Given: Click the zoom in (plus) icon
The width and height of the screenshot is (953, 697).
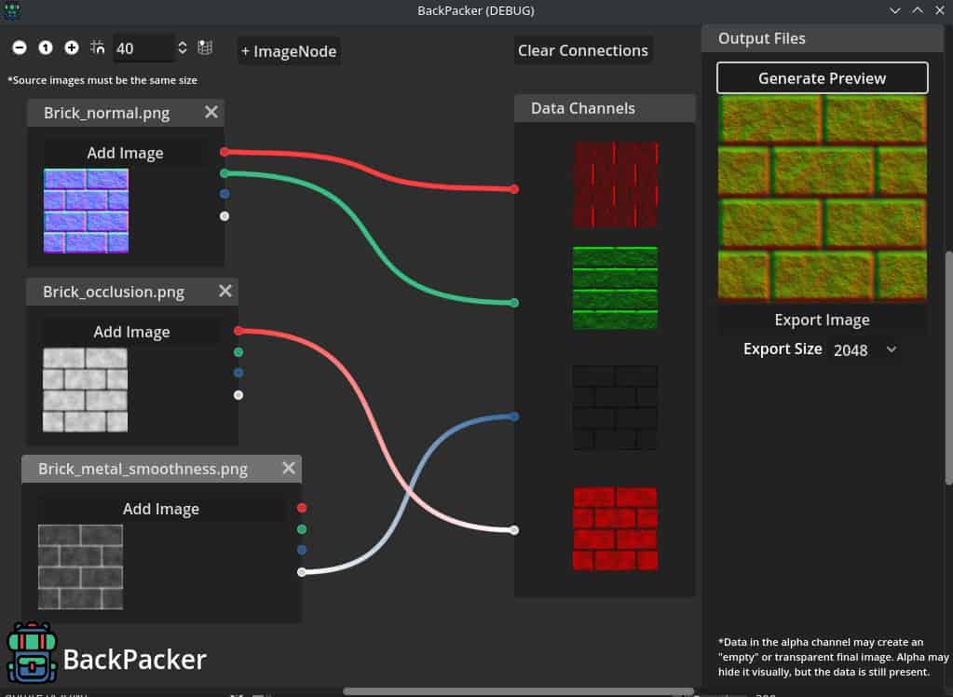Looking at the screenshot, I should pyautogui.click(x=72, y=48).
